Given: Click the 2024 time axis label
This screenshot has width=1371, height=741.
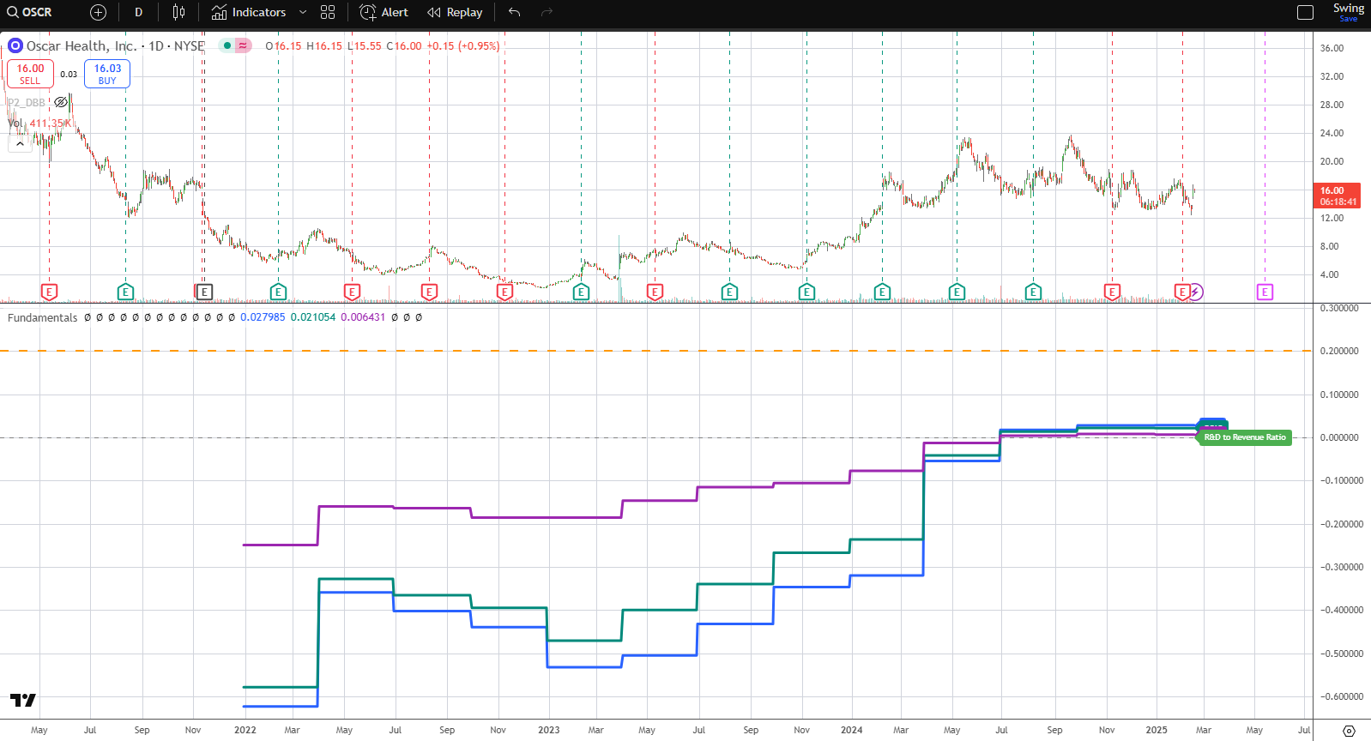Looking at the screenshot, I should coord(852,731).
